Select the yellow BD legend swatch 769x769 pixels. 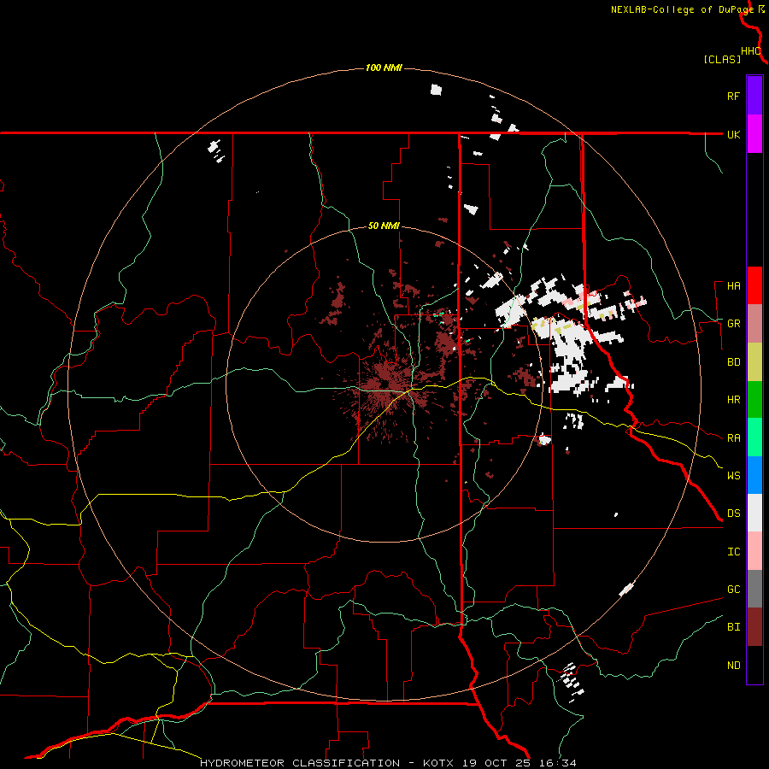click(754, 362)
